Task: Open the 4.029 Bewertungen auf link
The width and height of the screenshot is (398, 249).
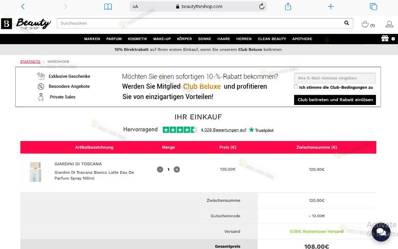Action: click(x=223, y=130)
